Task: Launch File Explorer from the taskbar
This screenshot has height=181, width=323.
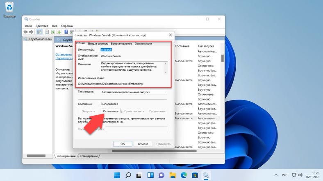Action: pyautogui.click(x=173, y=175)
